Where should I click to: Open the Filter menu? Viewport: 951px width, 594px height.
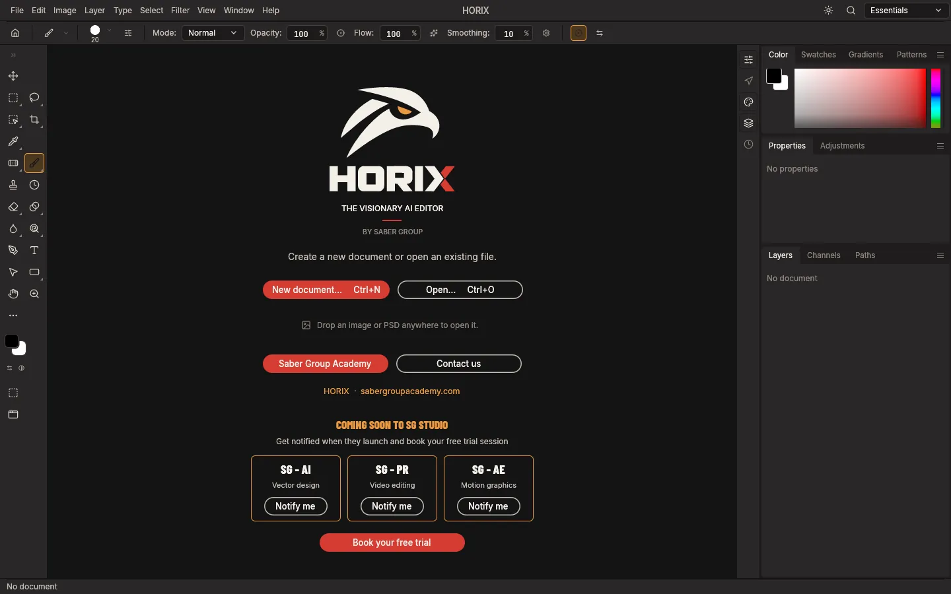click(180, 11)
